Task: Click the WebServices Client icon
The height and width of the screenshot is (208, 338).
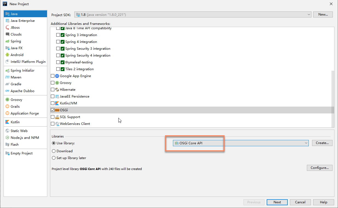Action: [x=57, y=124]
